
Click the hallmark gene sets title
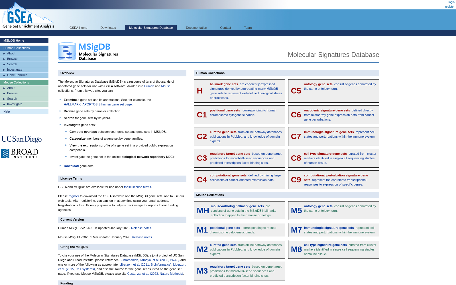click(x=224, y=84)
